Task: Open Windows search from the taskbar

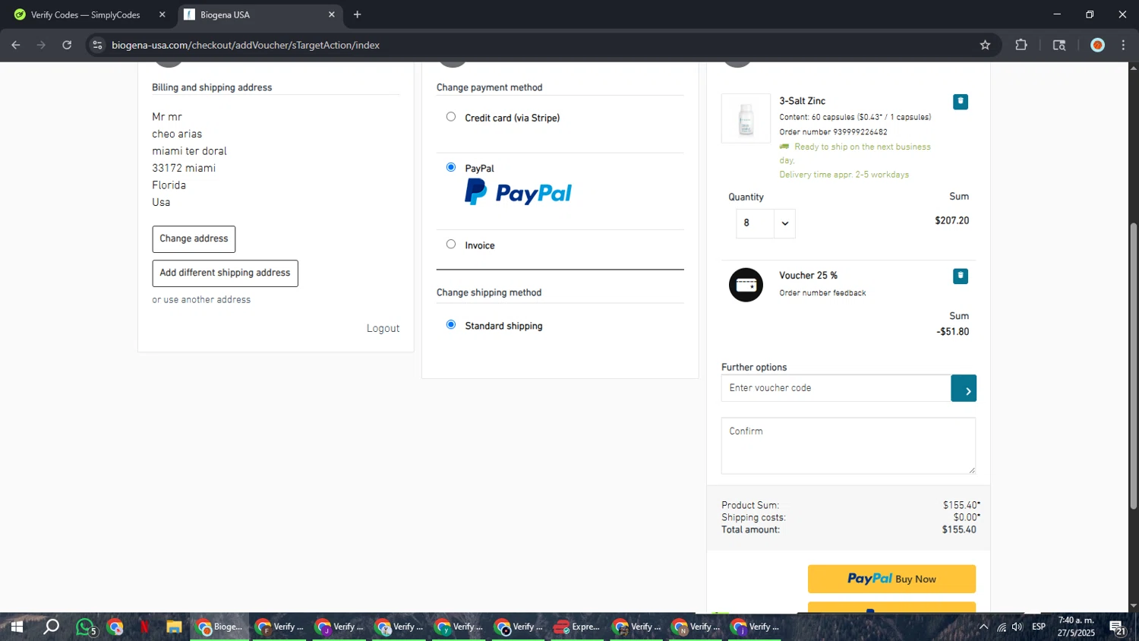Action: click(x=51, y=627)
